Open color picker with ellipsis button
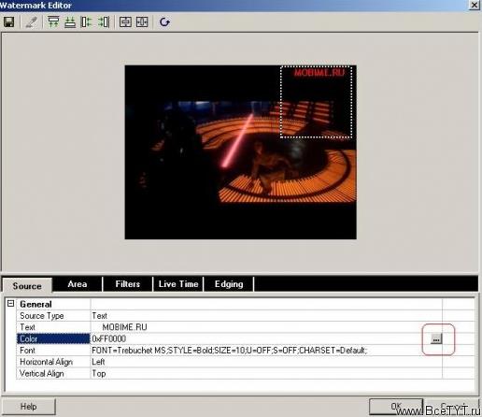Image resolution: width=482 pixels, height=417 pixels. tap(436, 338)
